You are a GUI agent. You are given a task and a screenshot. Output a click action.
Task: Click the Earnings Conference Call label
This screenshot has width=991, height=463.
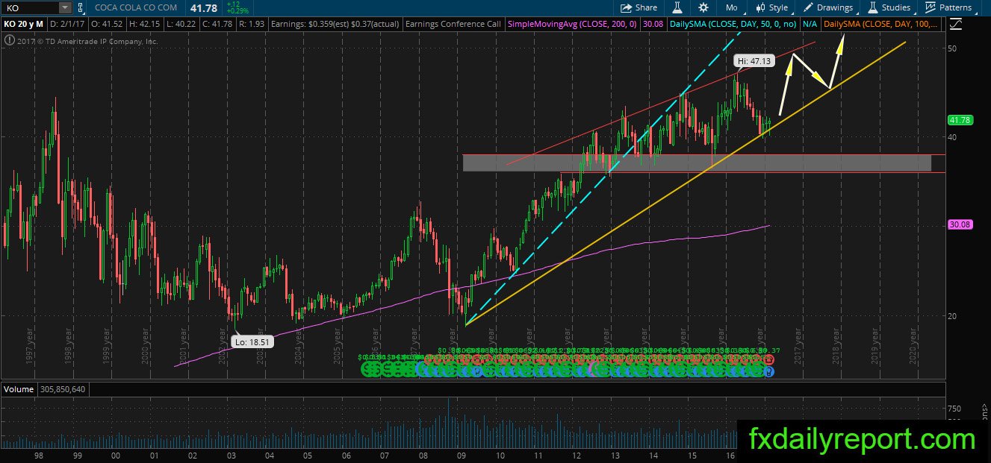pyautogui.click(x=453, y=24)
